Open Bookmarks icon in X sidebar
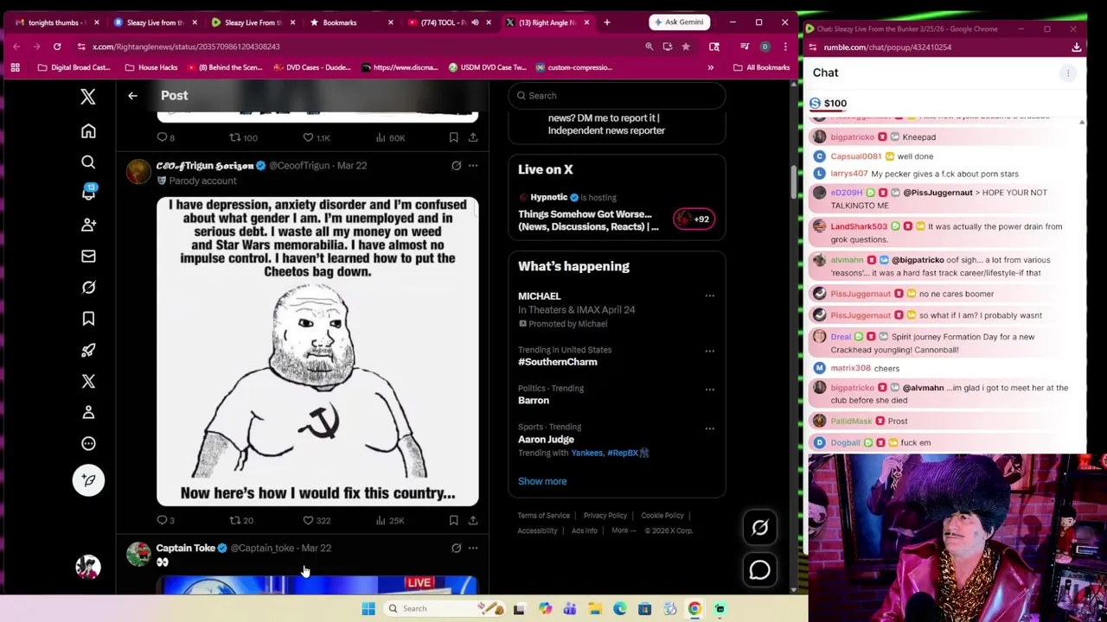The width and height of the screenshot is (1107, 622). pos(88,319)
